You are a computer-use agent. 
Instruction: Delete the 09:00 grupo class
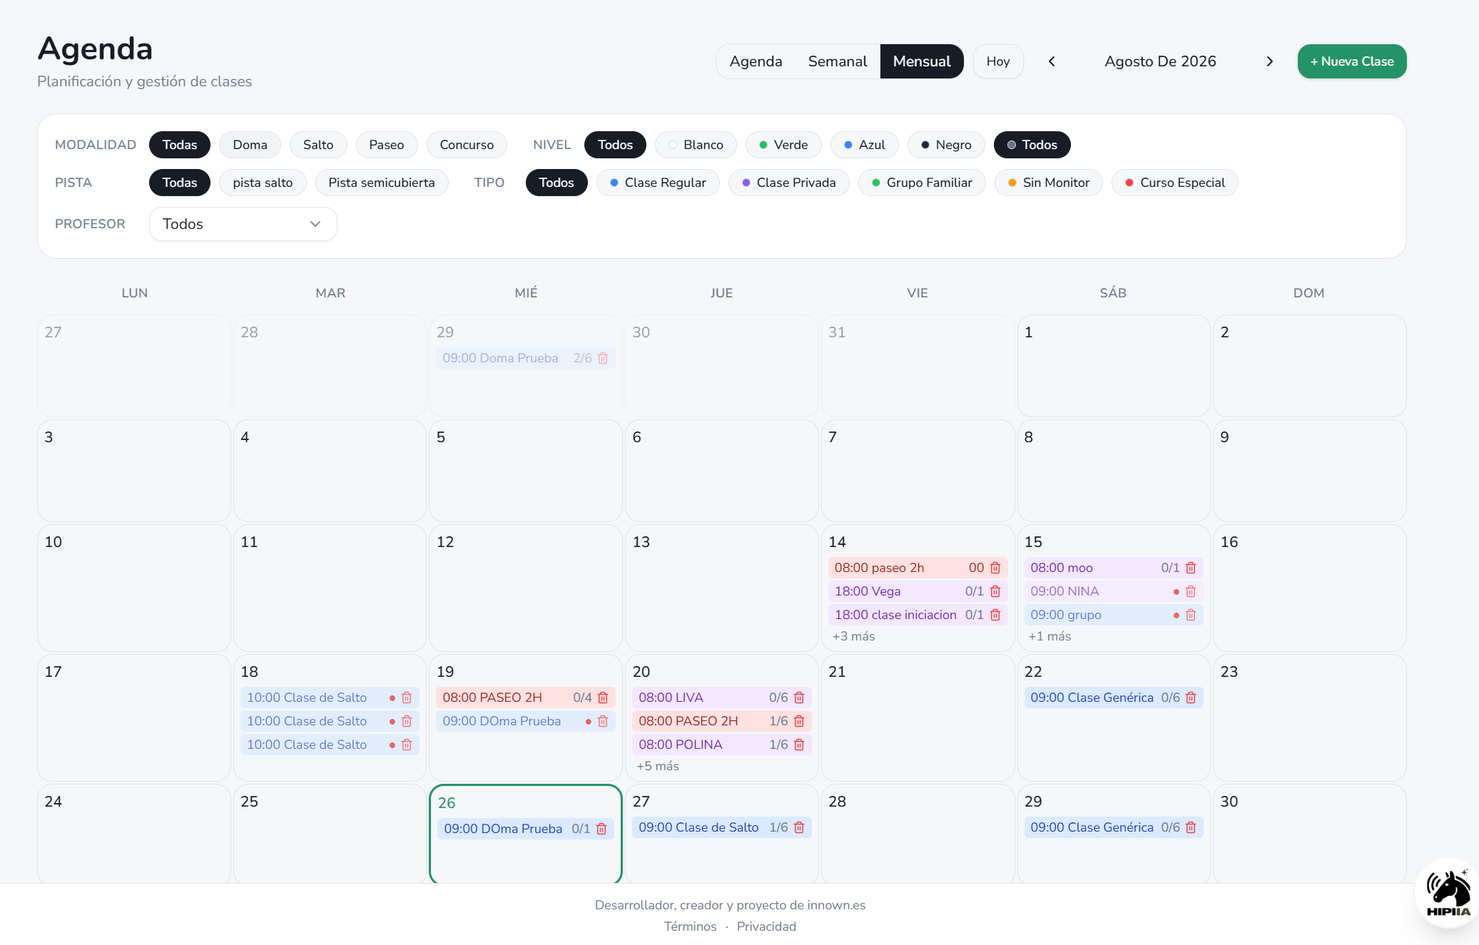tap(1191, 615)
